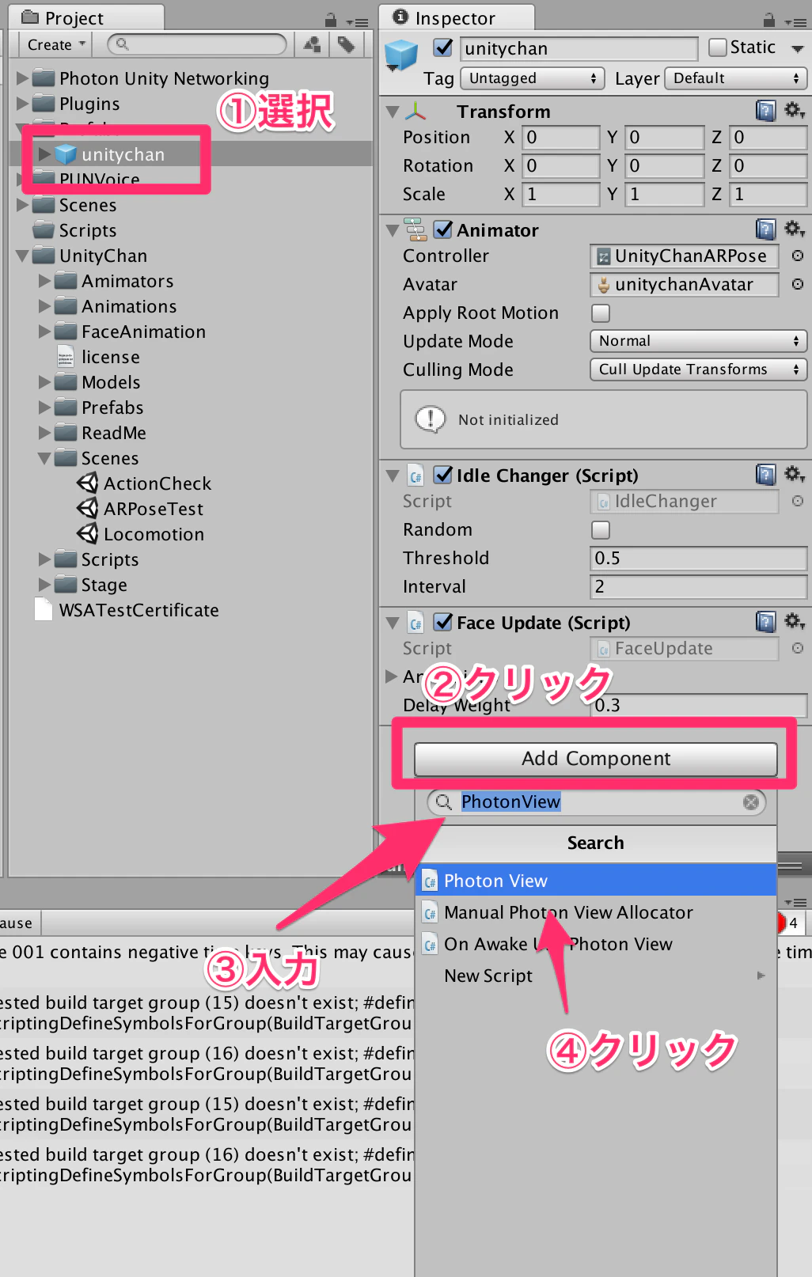This screenshot has width=812, height=1277.
Task: Click the Inspector lock icon
Action: 768,19
